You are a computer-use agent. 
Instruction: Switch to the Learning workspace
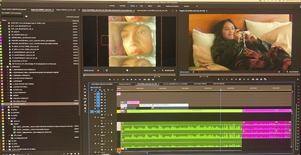point(112,6)
